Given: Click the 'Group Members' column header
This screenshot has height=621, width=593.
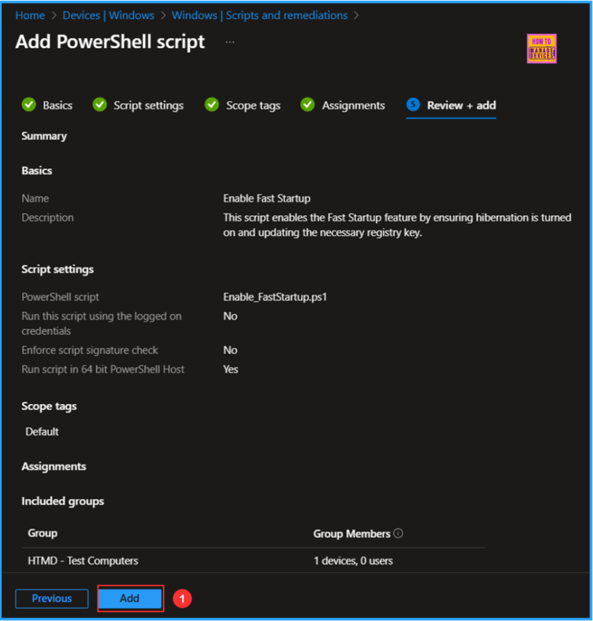Looking at the screenshot, I should [352, 534].
